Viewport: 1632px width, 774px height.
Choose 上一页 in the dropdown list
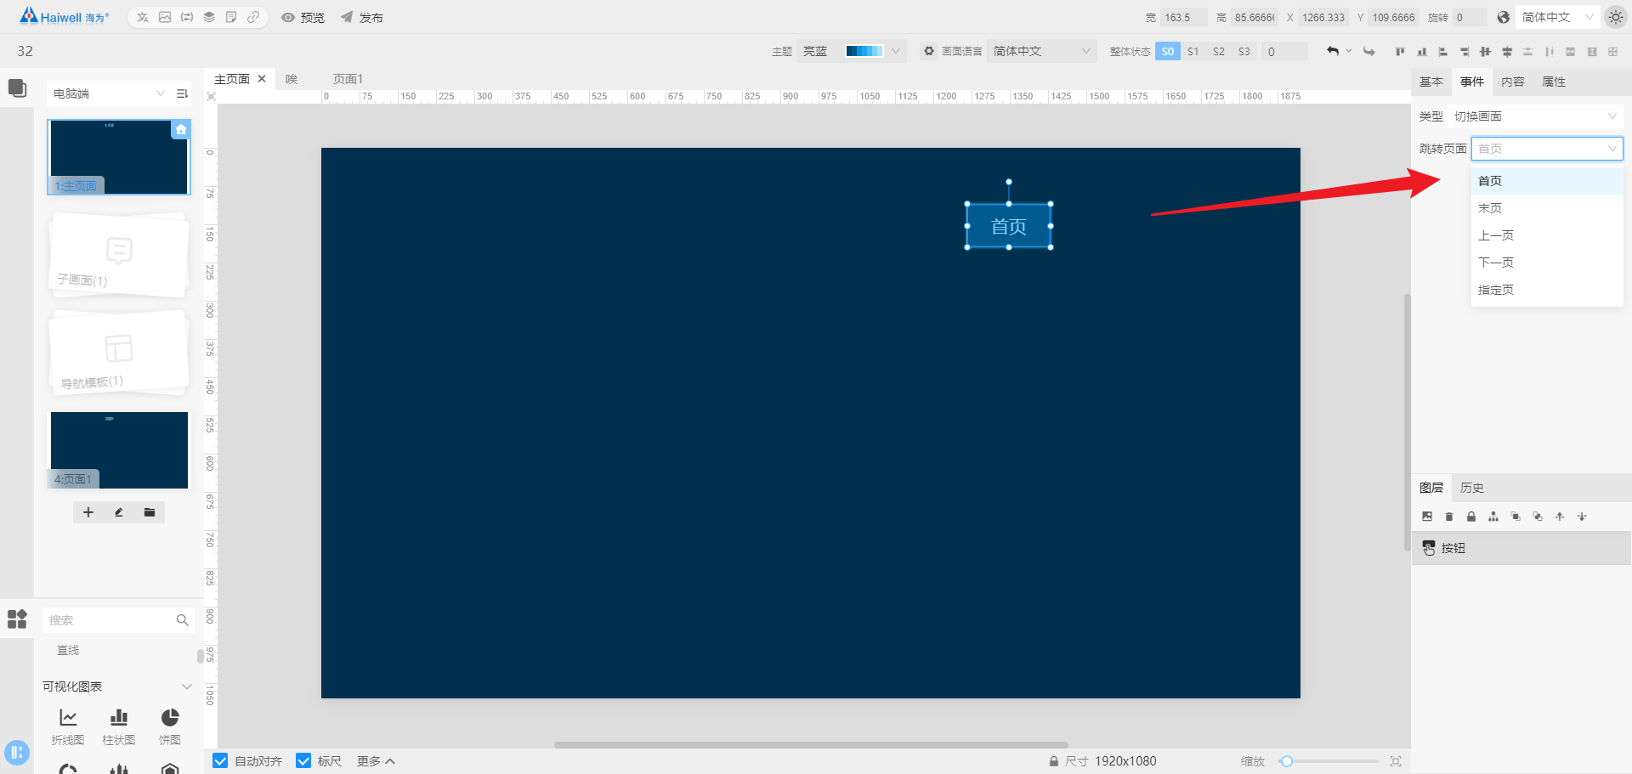[x=1547, y=235]
